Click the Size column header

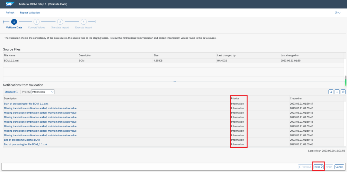click(184, 55)
